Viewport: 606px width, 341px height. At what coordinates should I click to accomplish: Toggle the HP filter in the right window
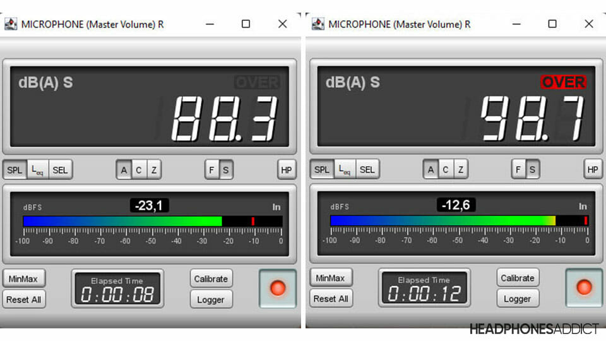(593, 169)
